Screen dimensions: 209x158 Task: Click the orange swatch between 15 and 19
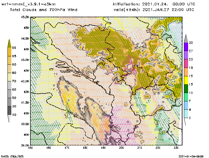[x=186, y=72]
